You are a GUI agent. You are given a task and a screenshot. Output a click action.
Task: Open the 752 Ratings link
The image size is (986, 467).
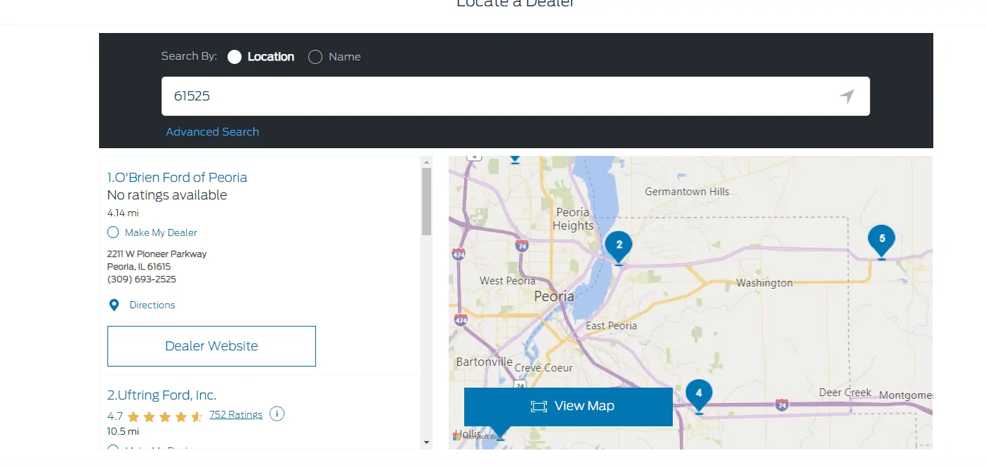tap(236, 414)
